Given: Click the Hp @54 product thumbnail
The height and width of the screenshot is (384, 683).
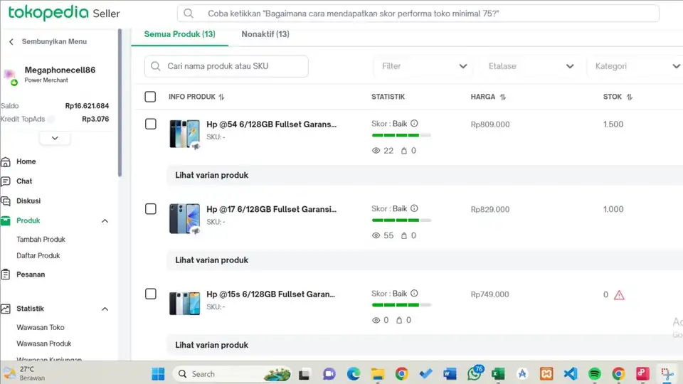Looking at the screenshot, I should 185,134.
